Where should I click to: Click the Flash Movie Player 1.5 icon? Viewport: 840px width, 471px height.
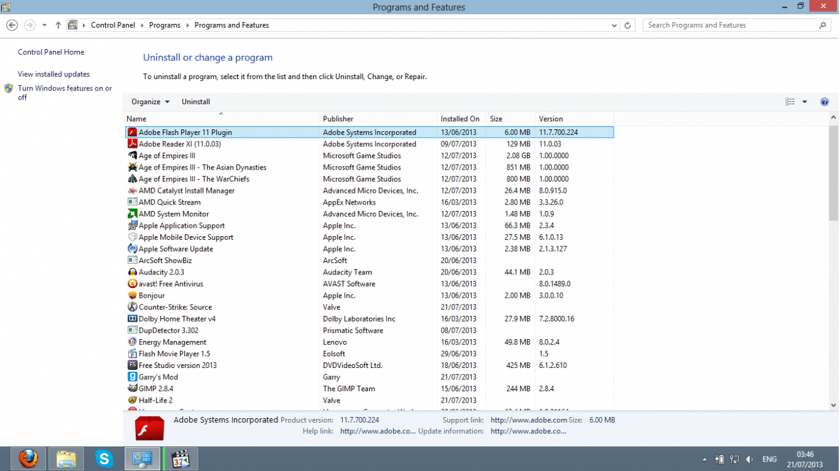coord(132,354)
